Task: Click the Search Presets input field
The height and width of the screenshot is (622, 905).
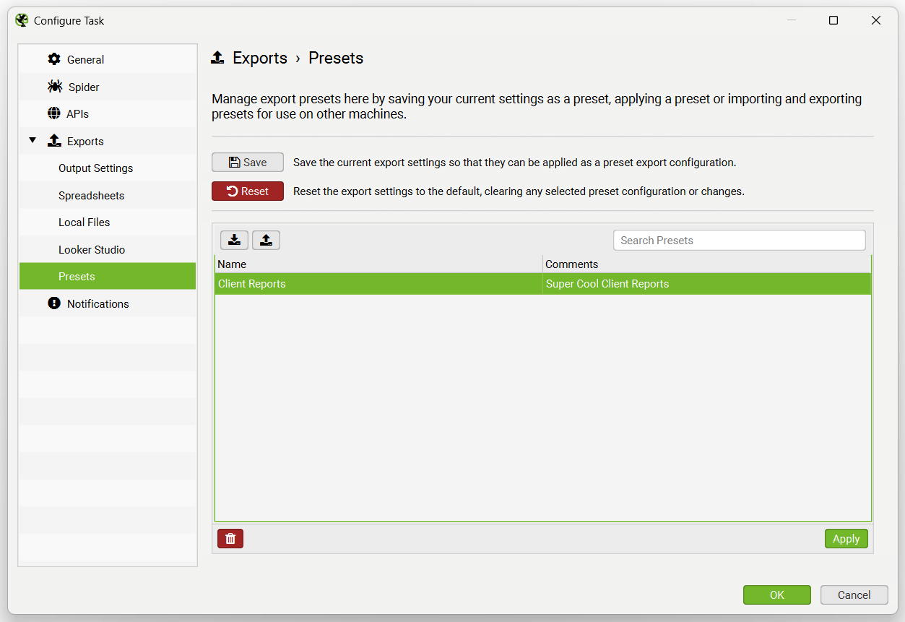Action: point(738,240)
